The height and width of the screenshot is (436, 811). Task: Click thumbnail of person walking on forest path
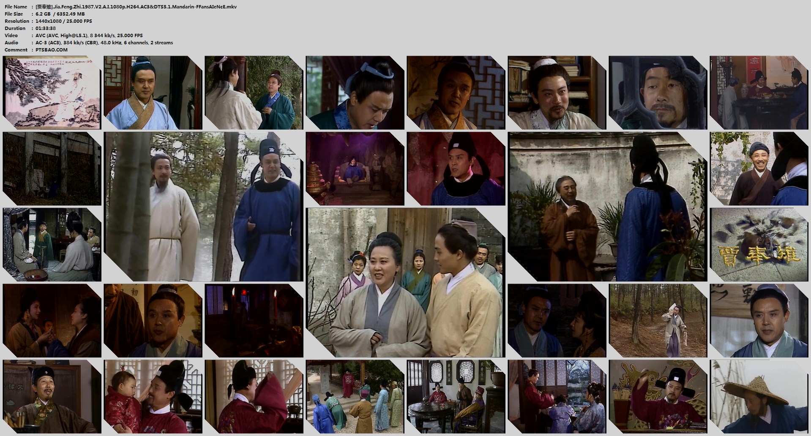pyautogui.click(x=658, y=321)
